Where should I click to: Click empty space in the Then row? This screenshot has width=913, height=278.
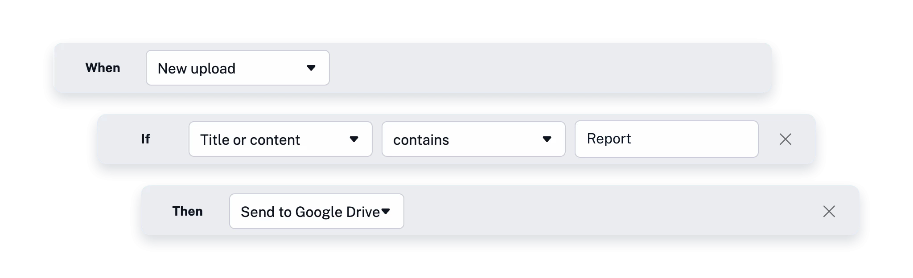602,211
